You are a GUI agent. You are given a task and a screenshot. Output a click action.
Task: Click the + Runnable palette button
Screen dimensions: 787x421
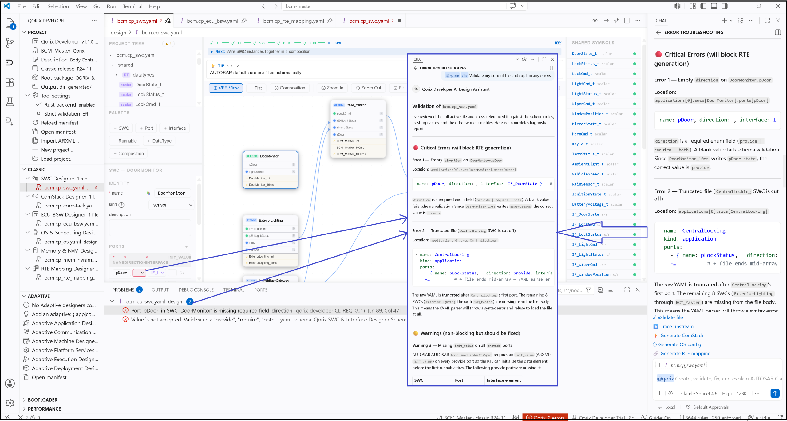[125, 141]
